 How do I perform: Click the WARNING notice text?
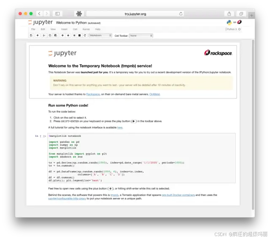click(x=60, y=81)
